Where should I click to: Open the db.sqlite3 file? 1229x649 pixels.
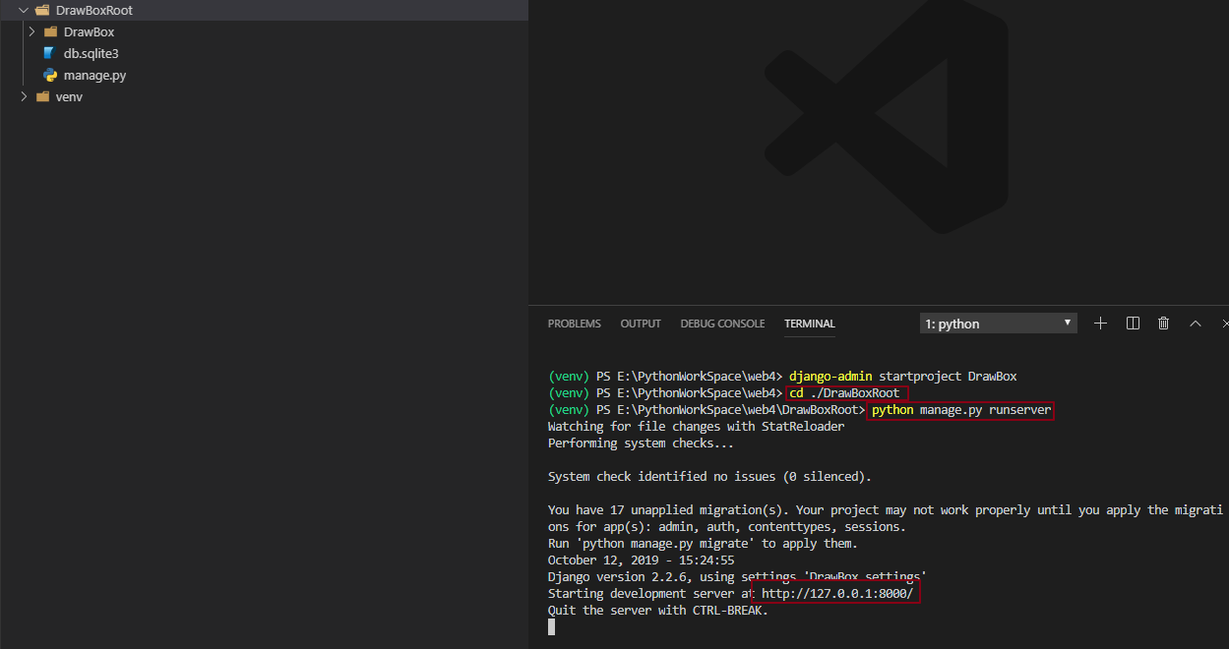pos(91,53)
